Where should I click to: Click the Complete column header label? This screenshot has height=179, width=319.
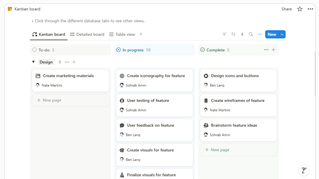tap(216, 50)
